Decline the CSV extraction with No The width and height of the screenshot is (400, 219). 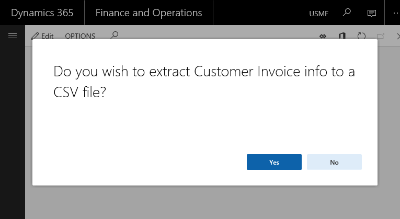coord(334,162)
